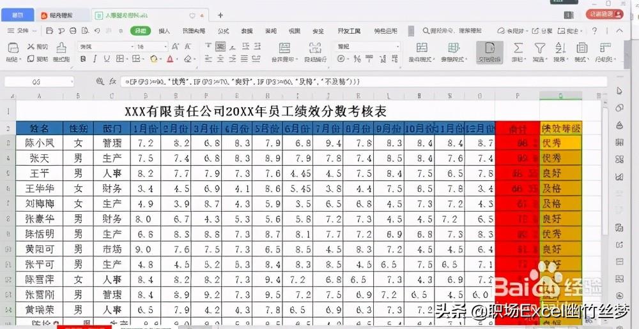Open the File menu with hamburger icon

click(21, 31)
